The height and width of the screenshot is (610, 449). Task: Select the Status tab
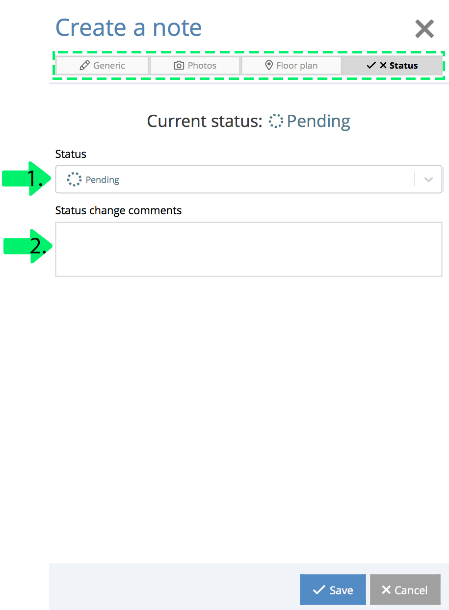tap(392, 65)
